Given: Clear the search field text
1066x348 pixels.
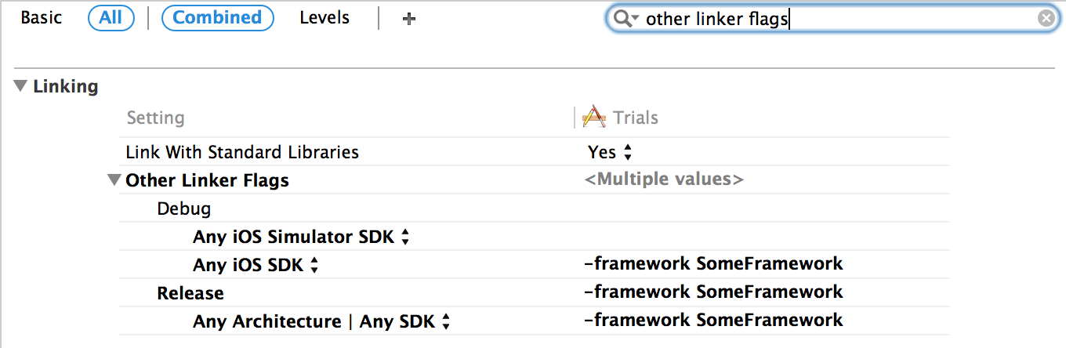Looking at the screenshot, I should (x=1046, y=19).
